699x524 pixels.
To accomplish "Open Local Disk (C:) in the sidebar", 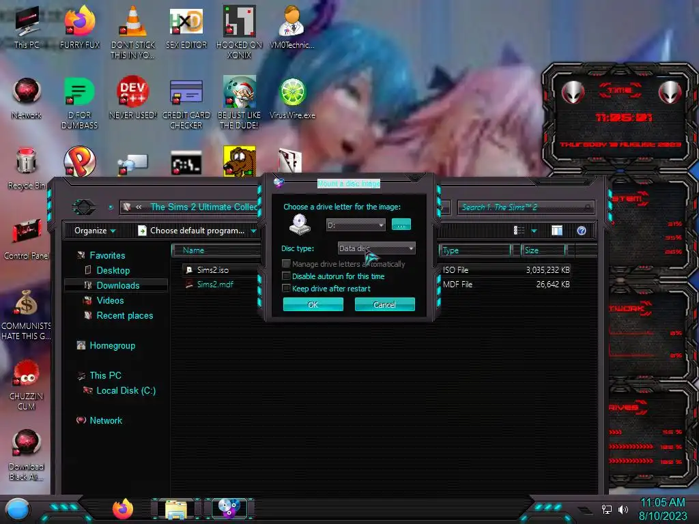I will pyautogui.click(x=126, y=390).
